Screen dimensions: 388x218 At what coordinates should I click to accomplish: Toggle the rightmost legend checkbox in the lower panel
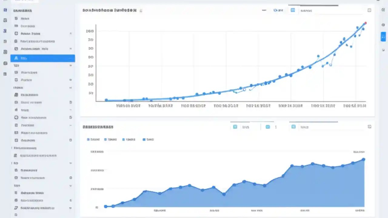coord(144,140)
